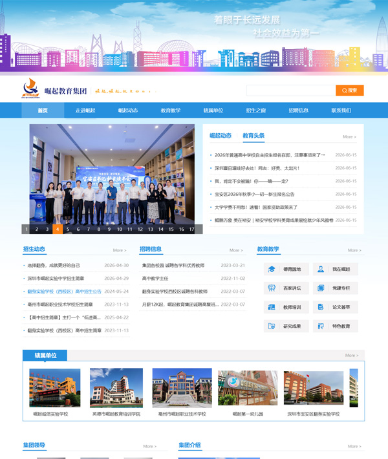The width and height of the screenshot is (388, 459).
Task: Open 翻身实验学校西校区诚聘各科教师
Action: pyautogui.click(x=175, y=292)
